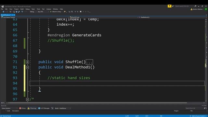208x117 pixels.
Task: Open the Build menu
Action: (x=22, y=9)
